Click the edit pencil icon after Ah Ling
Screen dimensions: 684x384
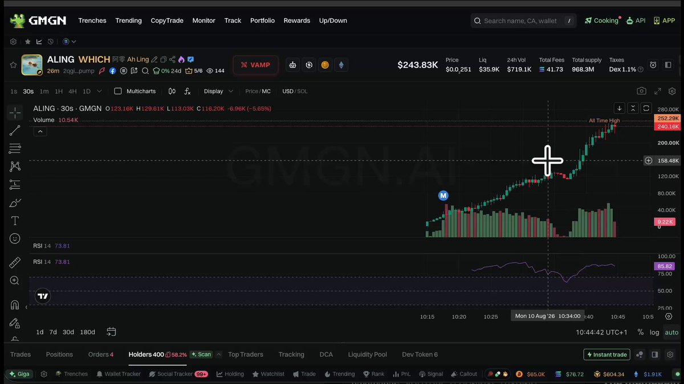[154, 59]
